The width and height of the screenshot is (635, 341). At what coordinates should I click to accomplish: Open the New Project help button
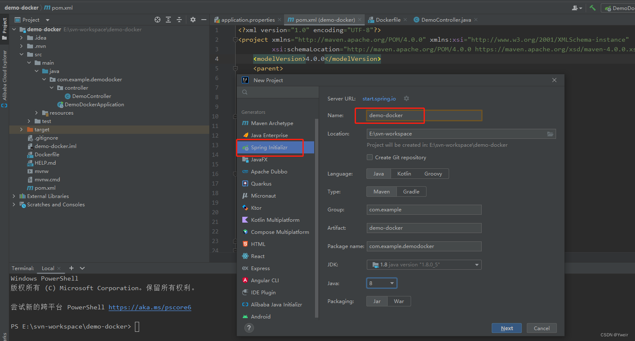point(249,328)
